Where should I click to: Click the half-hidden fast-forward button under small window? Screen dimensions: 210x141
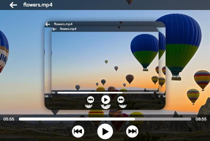click(x=123, y=105)
